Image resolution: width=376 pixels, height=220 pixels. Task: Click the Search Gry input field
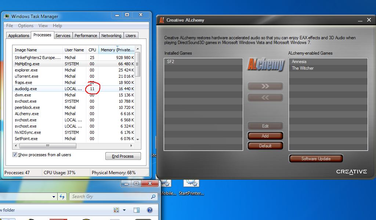click(x=113, y=197)
